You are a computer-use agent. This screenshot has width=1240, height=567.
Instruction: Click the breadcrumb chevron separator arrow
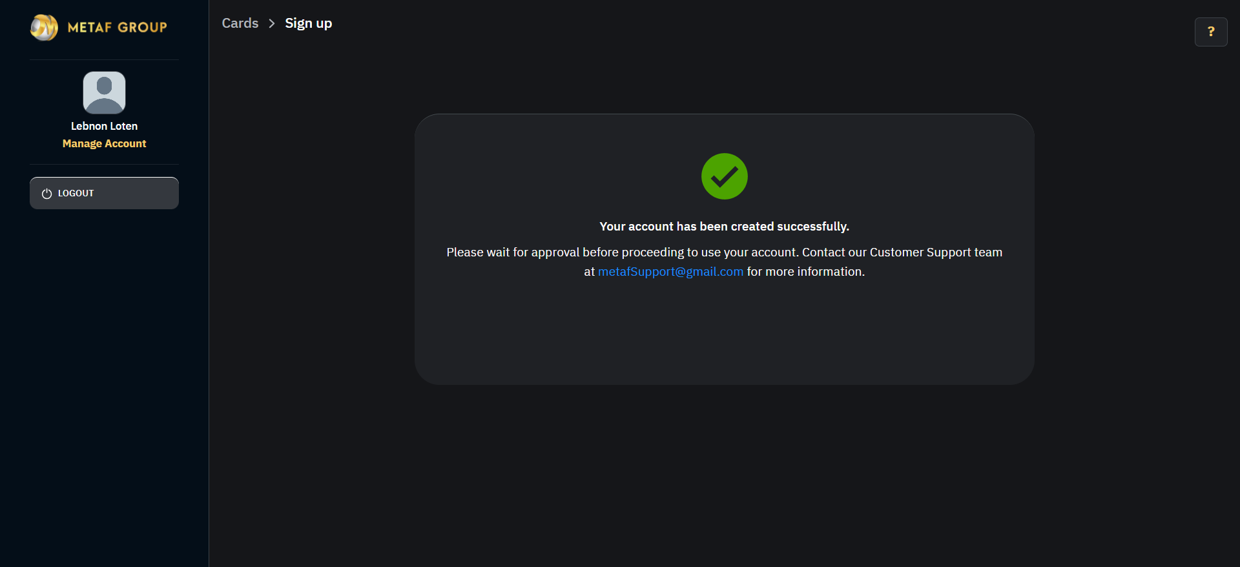coord(272,23)
